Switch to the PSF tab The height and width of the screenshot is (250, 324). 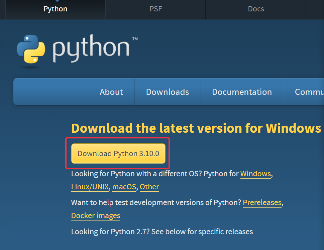[155, 9]
